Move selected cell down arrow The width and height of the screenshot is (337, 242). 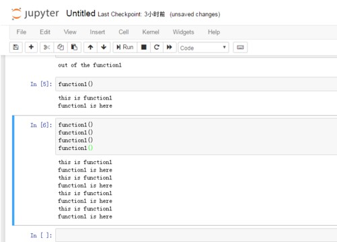point(104,47)
